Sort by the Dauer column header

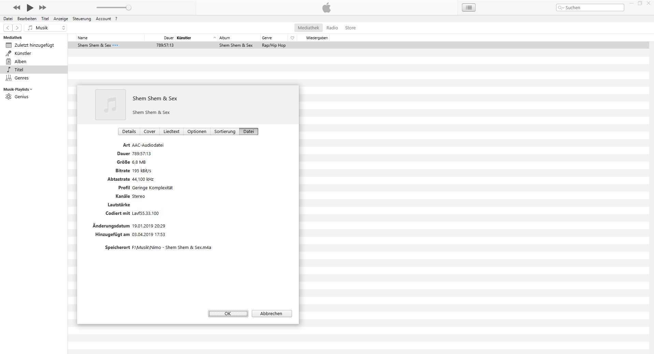pyautogui.click(x=160, y=38)
